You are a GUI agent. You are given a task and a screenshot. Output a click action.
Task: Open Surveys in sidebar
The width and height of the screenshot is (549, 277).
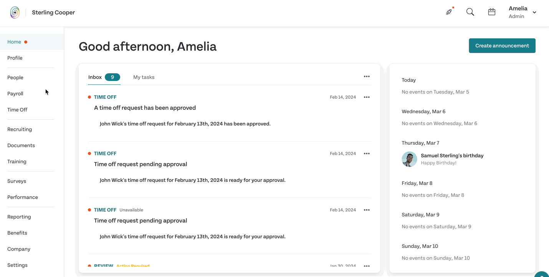[17, 181]
